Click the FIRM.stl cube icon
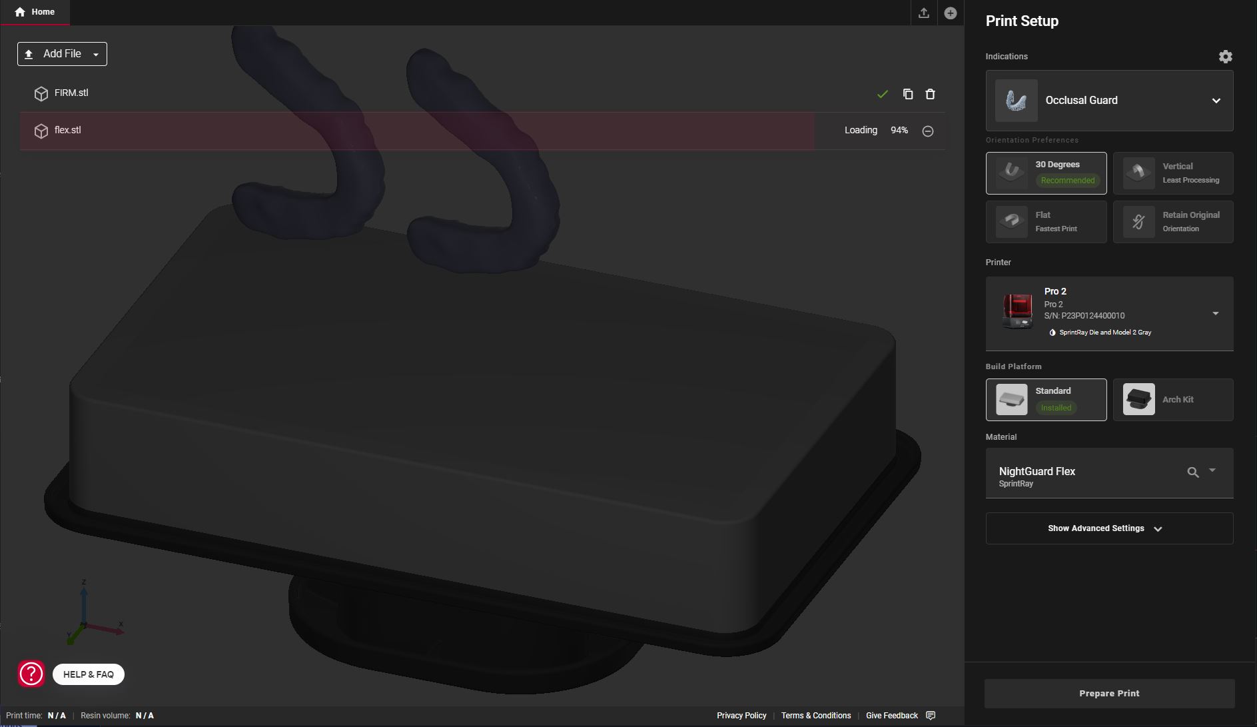 [x=41, y=93]
